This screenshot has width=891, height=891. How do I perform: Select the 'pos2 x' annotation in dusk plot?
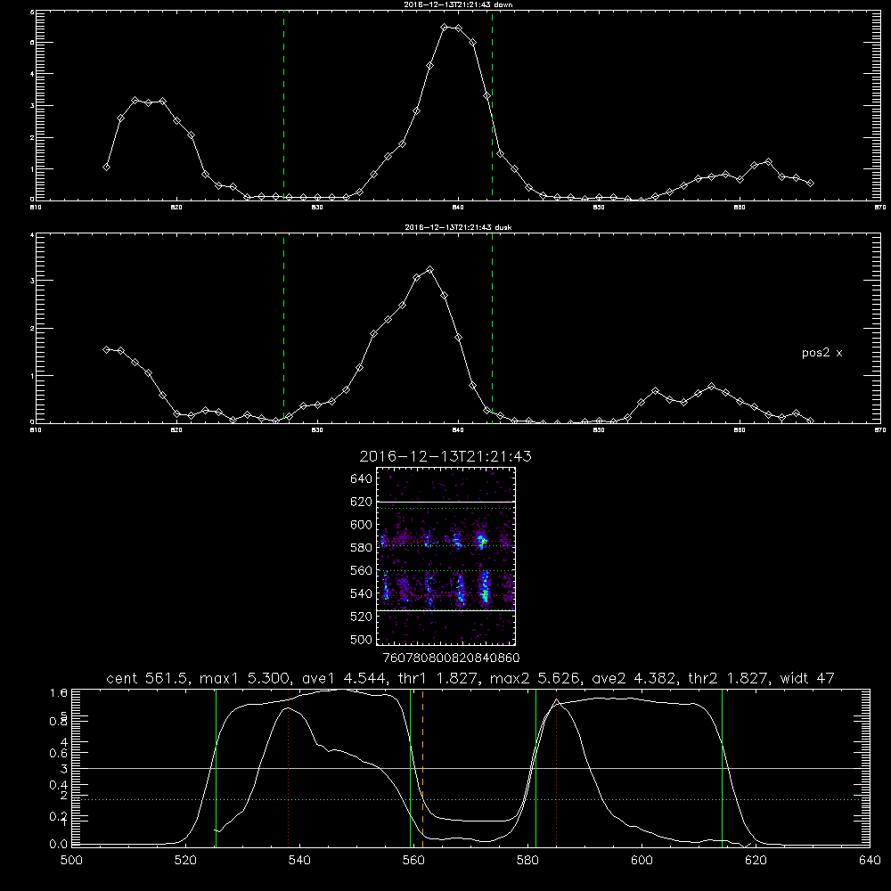(822, 353)
